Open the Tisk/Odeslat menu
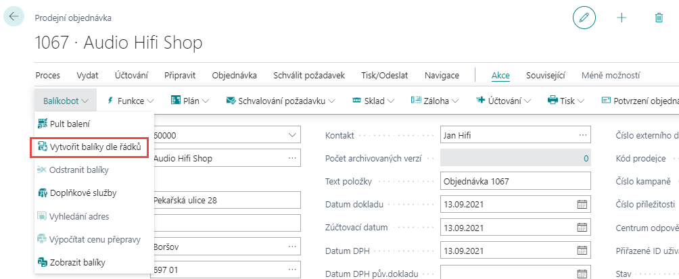 click(x=385, y=75)
